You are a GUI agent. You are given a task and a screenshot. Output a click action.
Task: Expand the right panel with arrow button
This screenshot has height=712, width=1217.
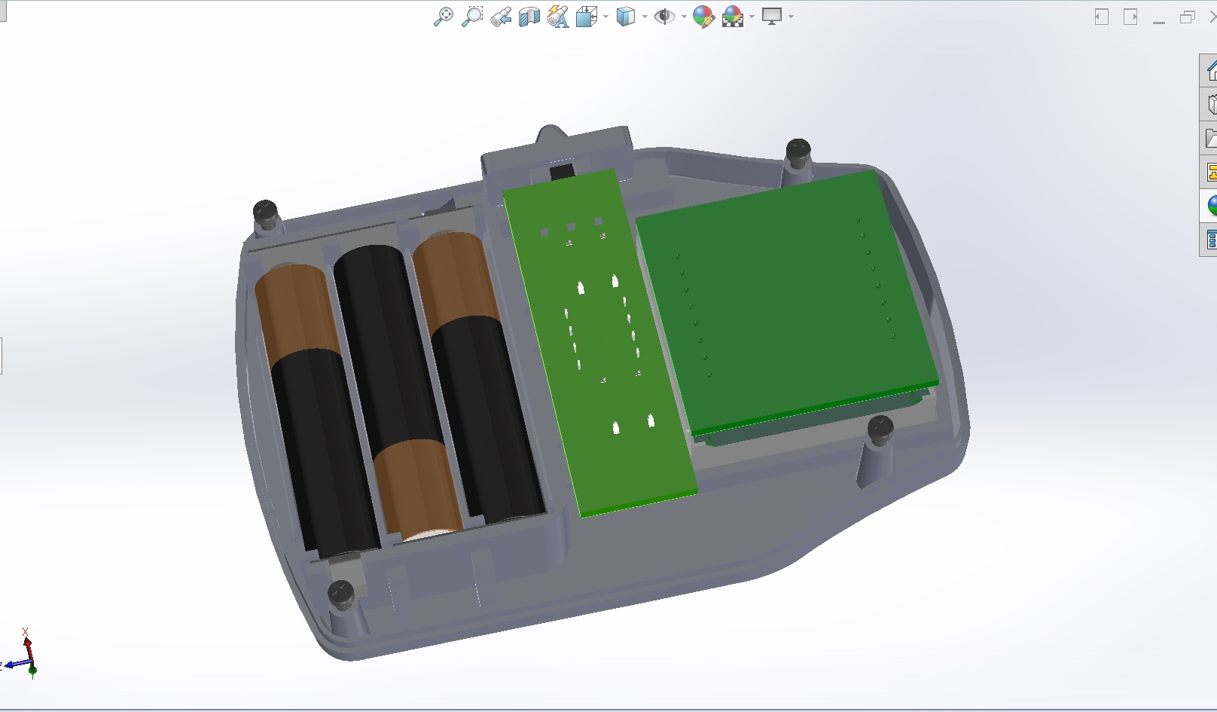(x=1130, y=17)
